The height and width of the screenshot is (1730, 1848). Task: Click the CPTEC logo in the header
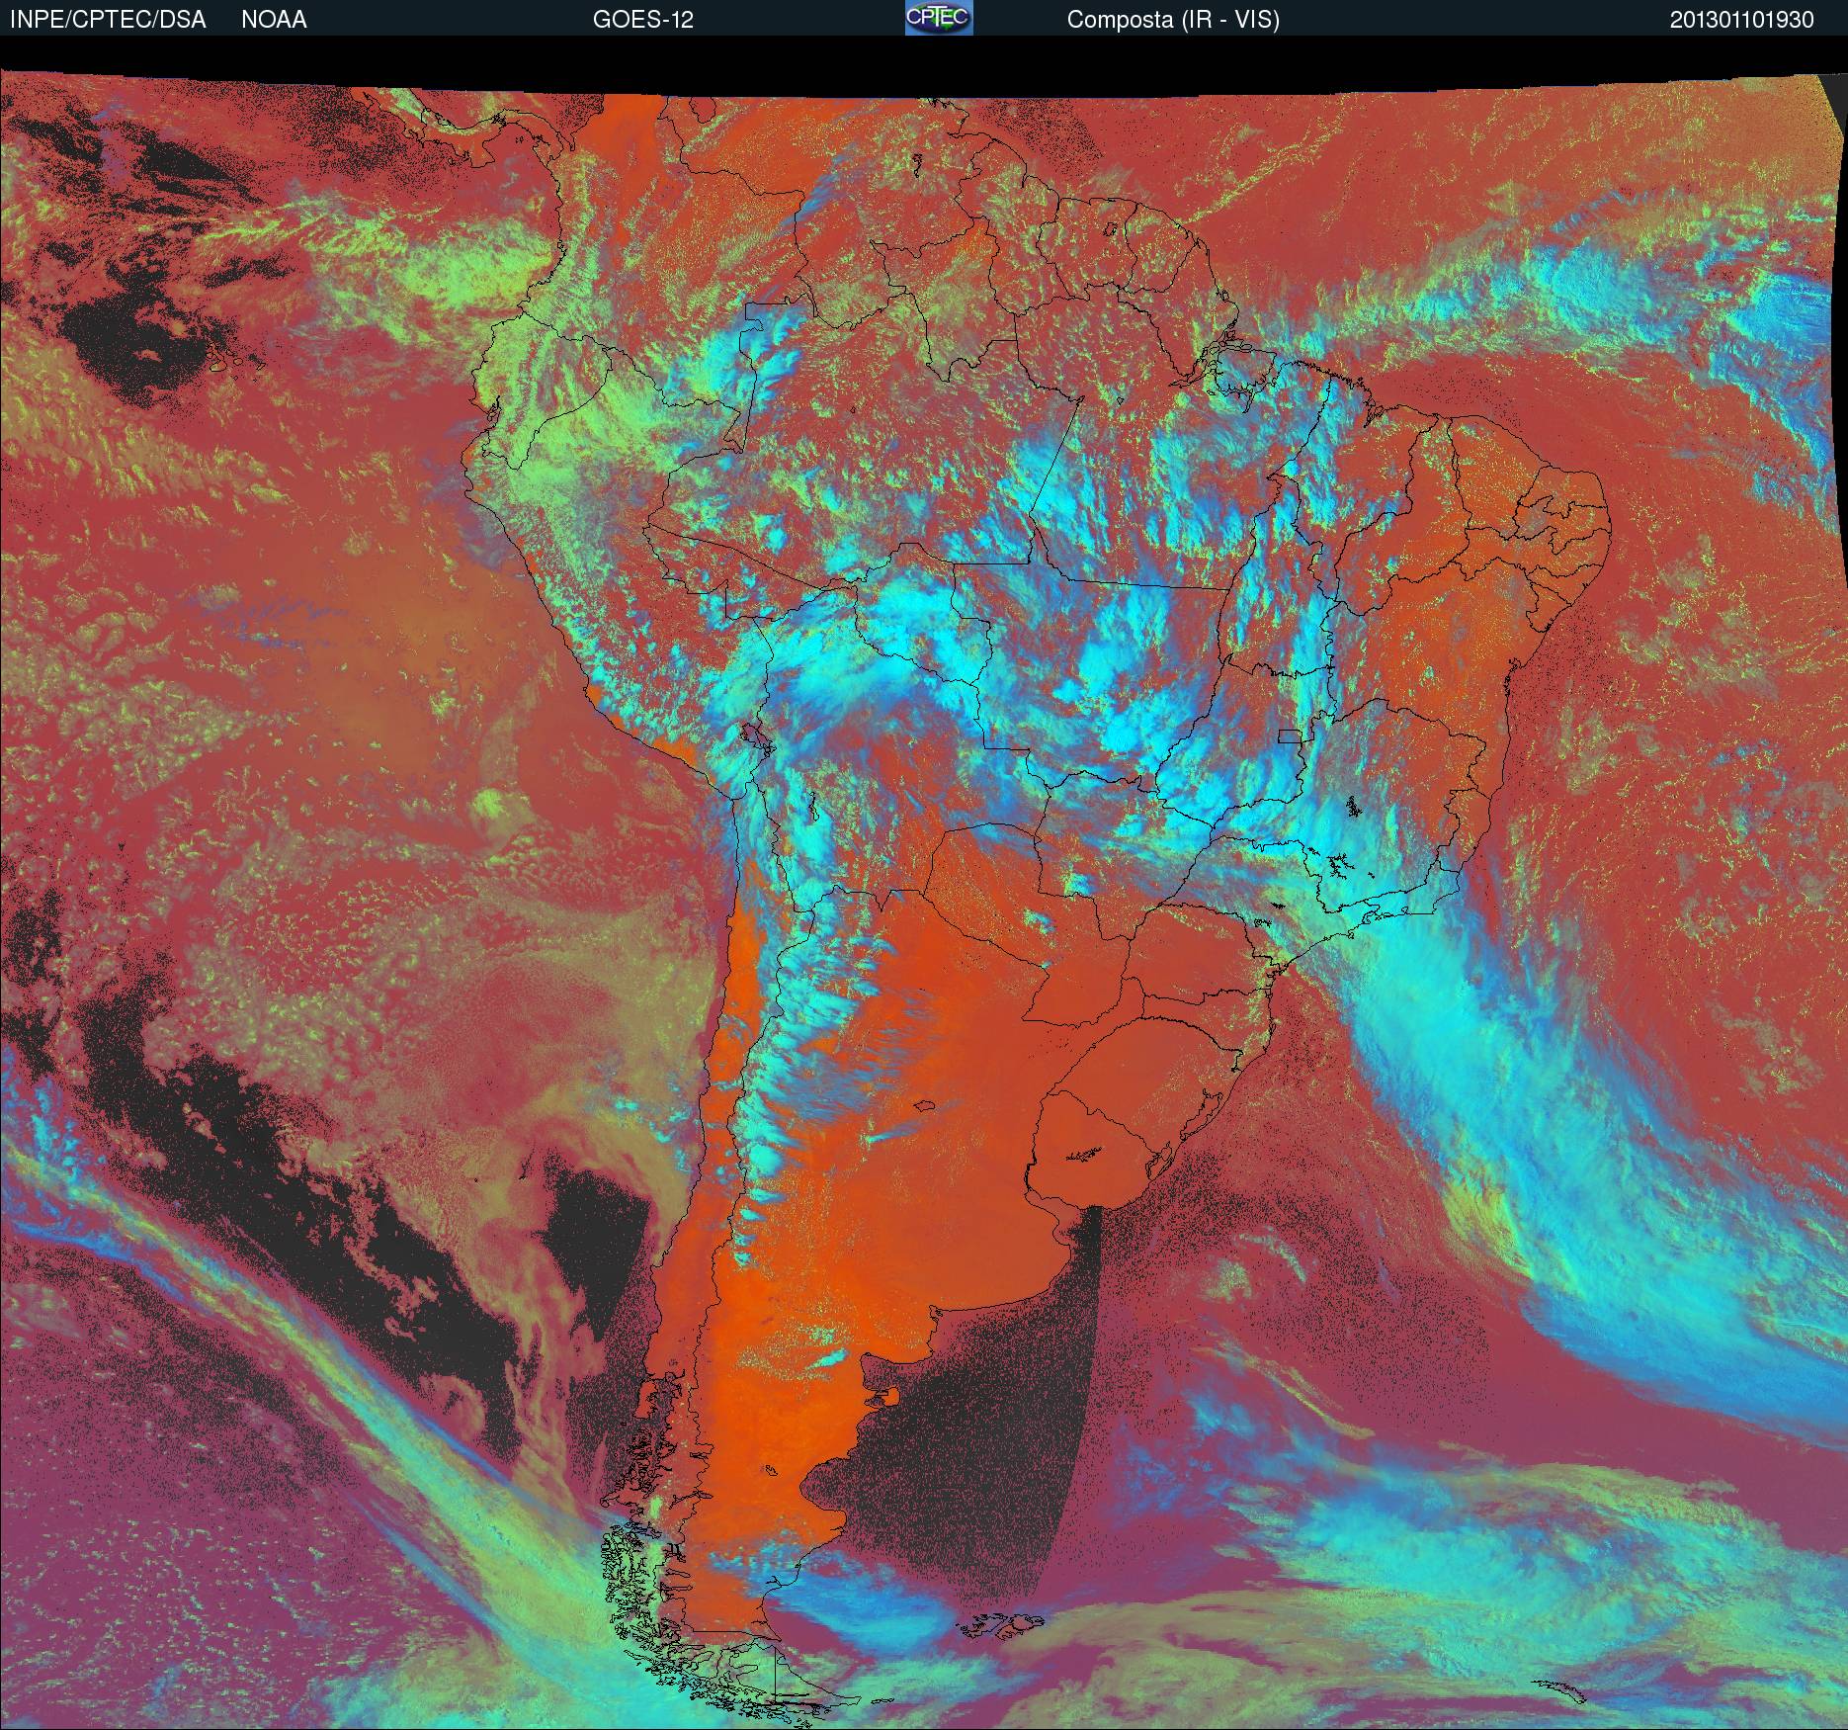[x=939, y=18]
